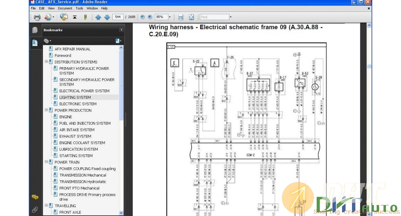Open the ELECTRICAL POWER SYSTEM bookmark
The width and height of the screenshot is (401, 216).
pos(84,91)
